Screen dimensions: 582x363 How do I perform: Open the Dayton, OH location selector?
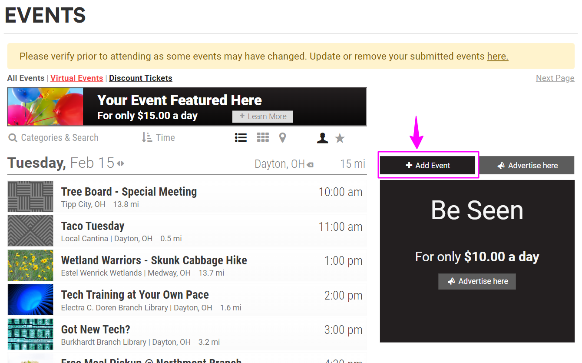tap(280, 164)
